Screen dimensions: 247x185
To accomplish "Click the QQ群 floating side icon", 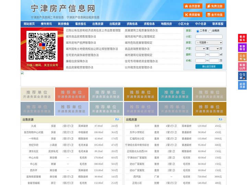I will (x=242, y=76).
